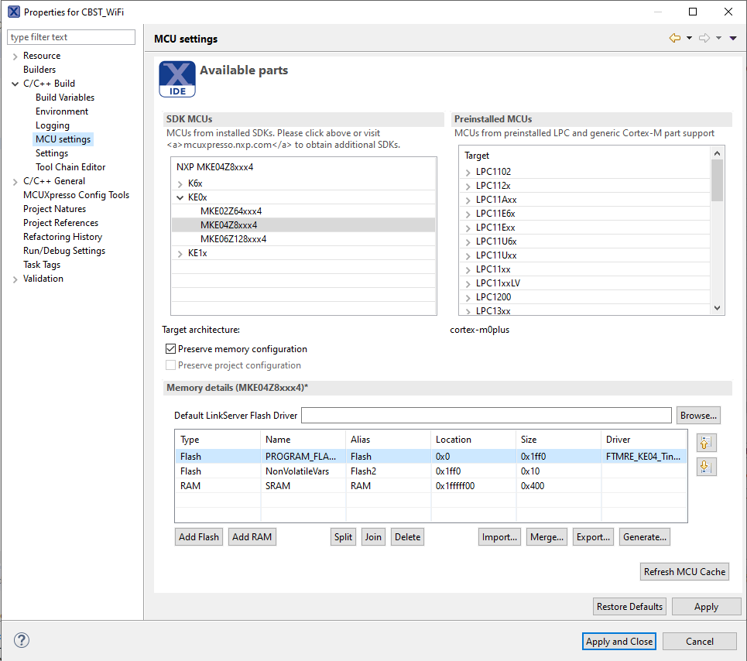Click the Generate... button

pos(645,536)
